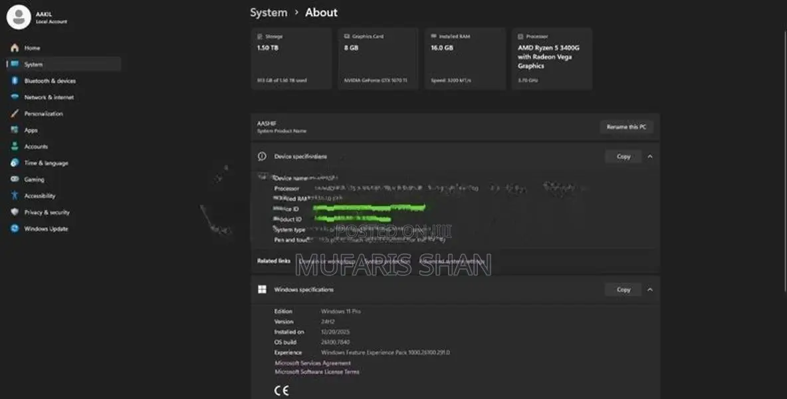Select the Windows Feature Experience Pack text
The width and height of the screenshot is (787, 399).
click(386, 352)
